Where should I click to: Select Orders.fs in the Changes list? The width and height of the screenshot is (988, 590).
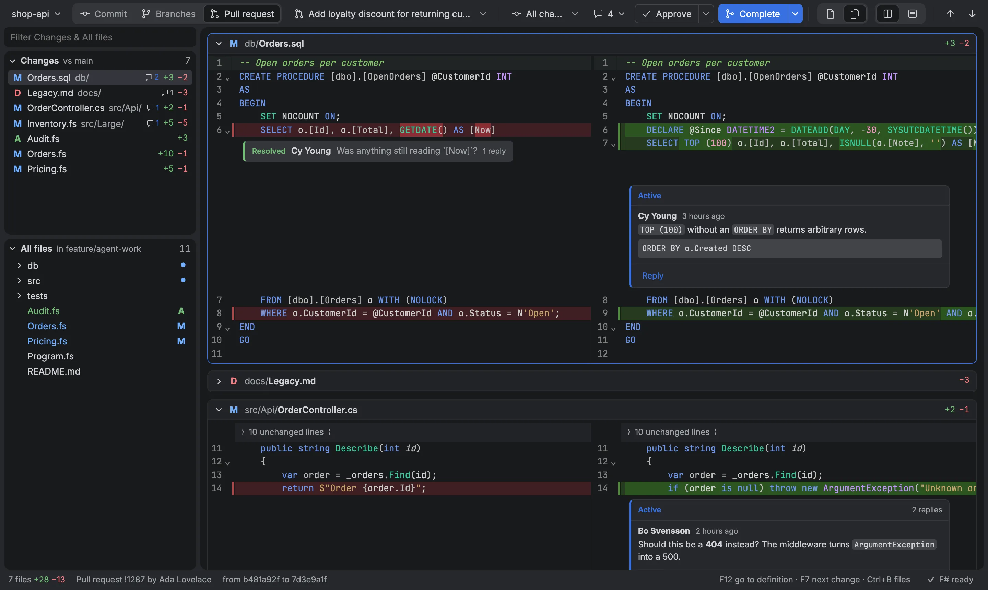tap(100, 153)
